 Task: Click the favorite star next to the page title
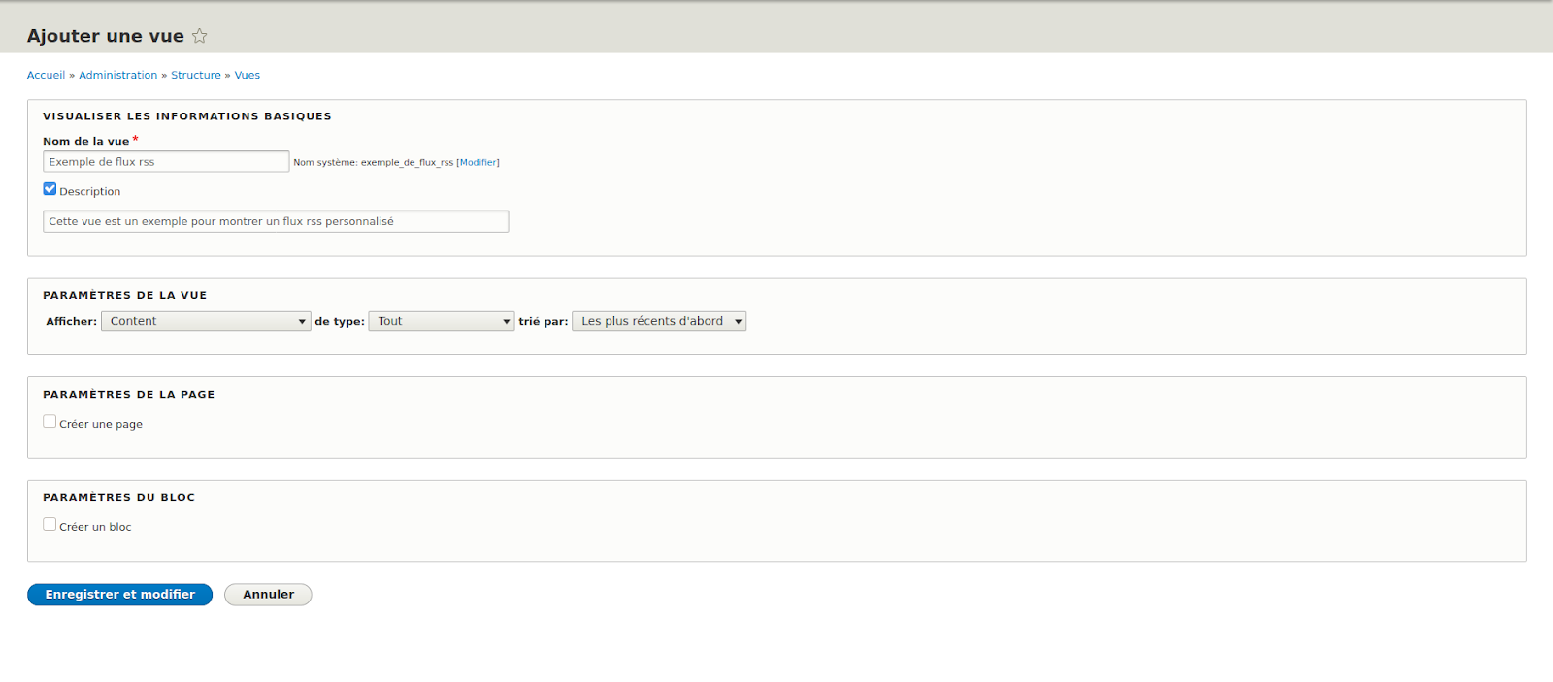199,36
